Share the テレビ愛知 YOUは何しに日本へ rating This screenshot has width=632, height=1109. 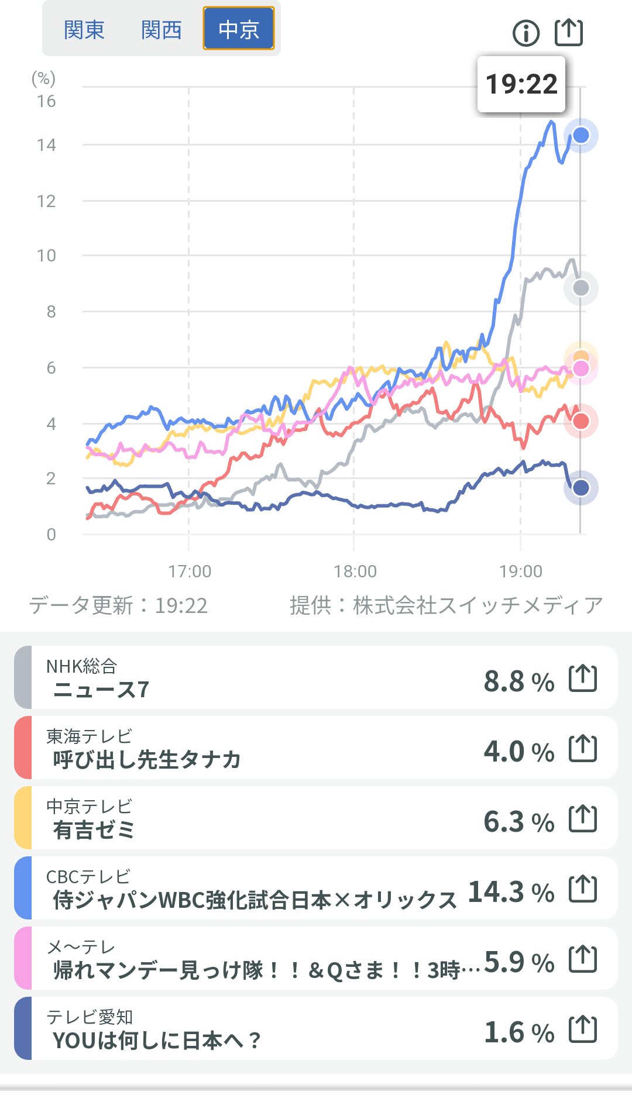pos(583,1029)
